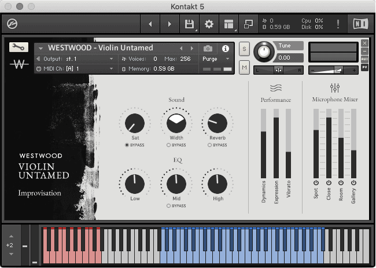Toggle Reverb BYPASS radio button
376x268 pixels.
(209, 145)
